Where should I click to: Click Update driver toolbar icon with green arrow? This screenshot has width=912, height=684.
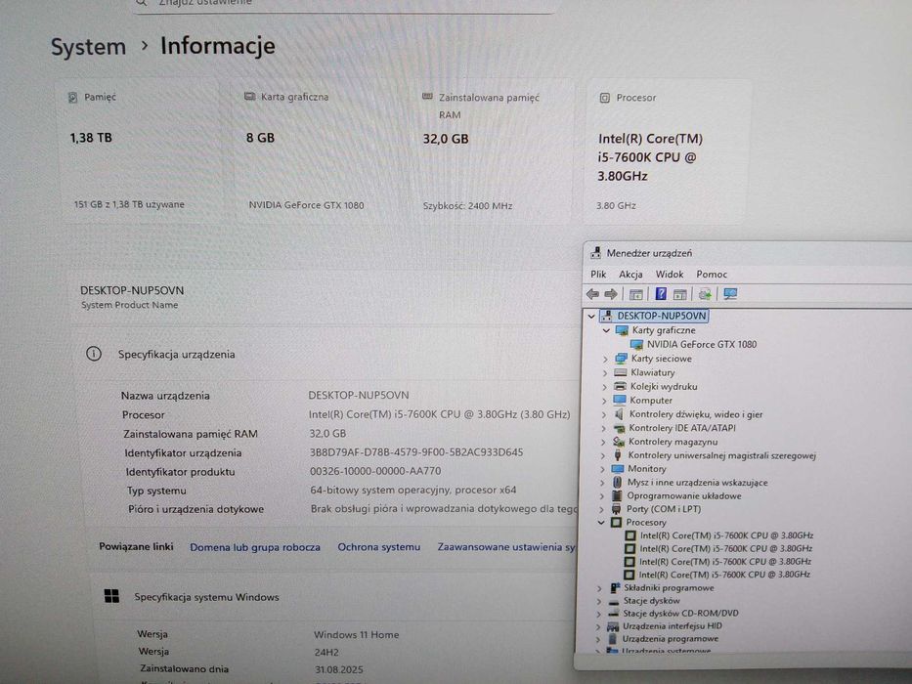(705, 294)
